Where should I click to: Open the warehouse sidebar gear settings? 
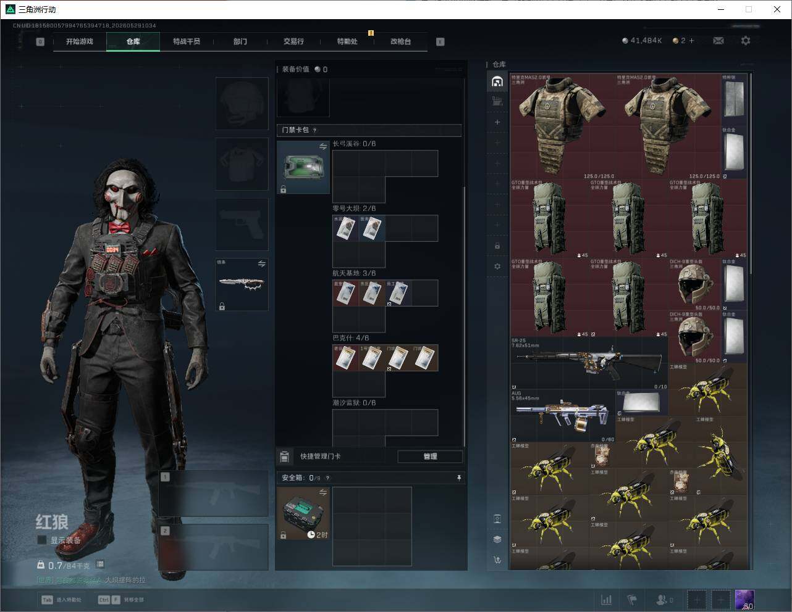(x=497, y=267)
